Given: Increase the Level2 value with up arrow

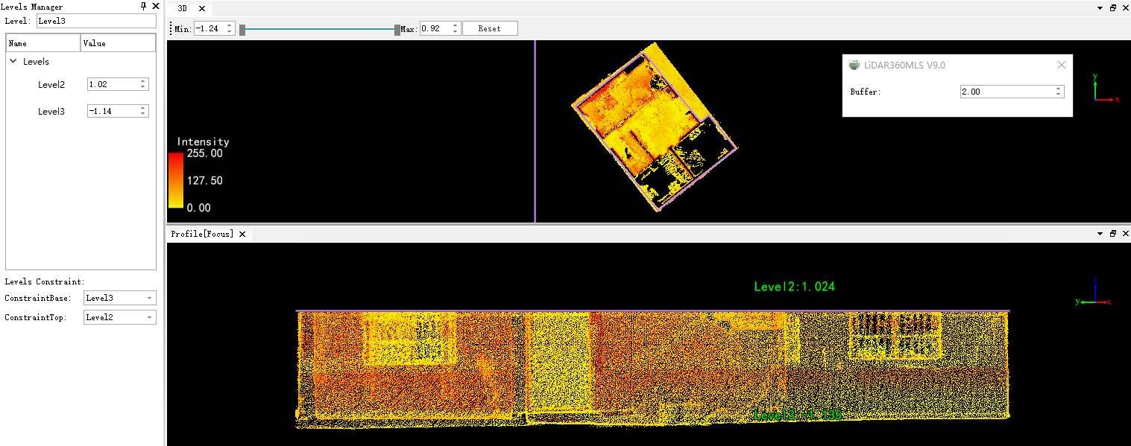Looking at the screenshot, I should (x=143, y=81).
